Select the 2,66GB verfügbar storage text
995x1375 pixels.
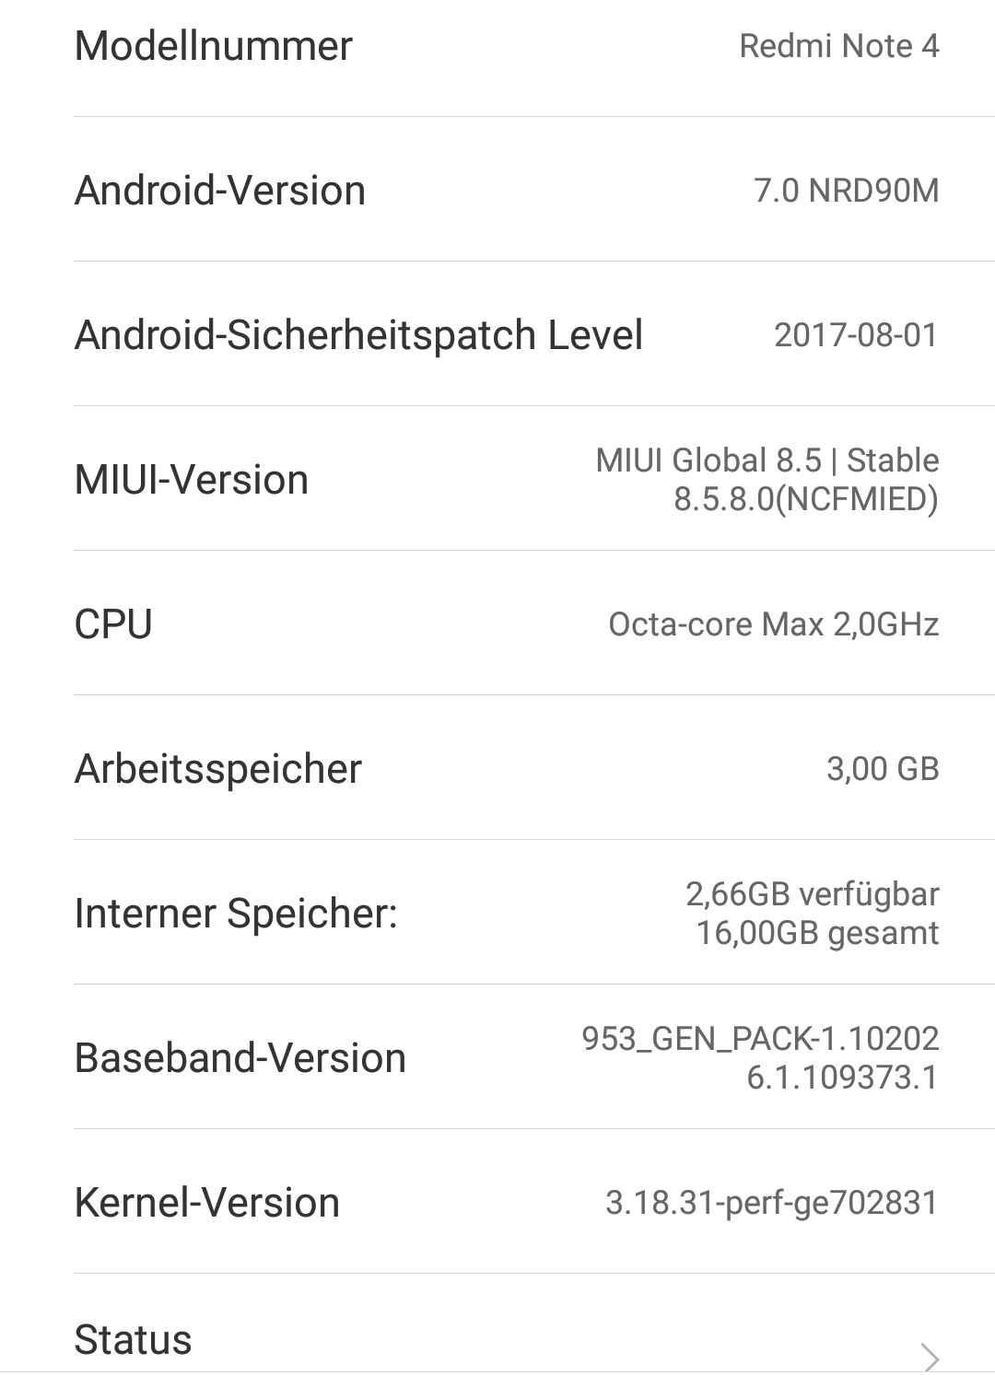point(812,894)
